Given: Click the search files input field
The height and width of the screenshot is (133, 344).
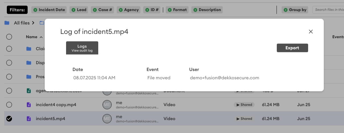Looking at the screenshot, I should (328, 10).
